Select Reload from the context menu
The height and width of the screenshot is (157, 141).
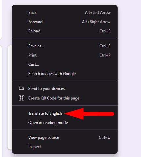pos(65,31)
